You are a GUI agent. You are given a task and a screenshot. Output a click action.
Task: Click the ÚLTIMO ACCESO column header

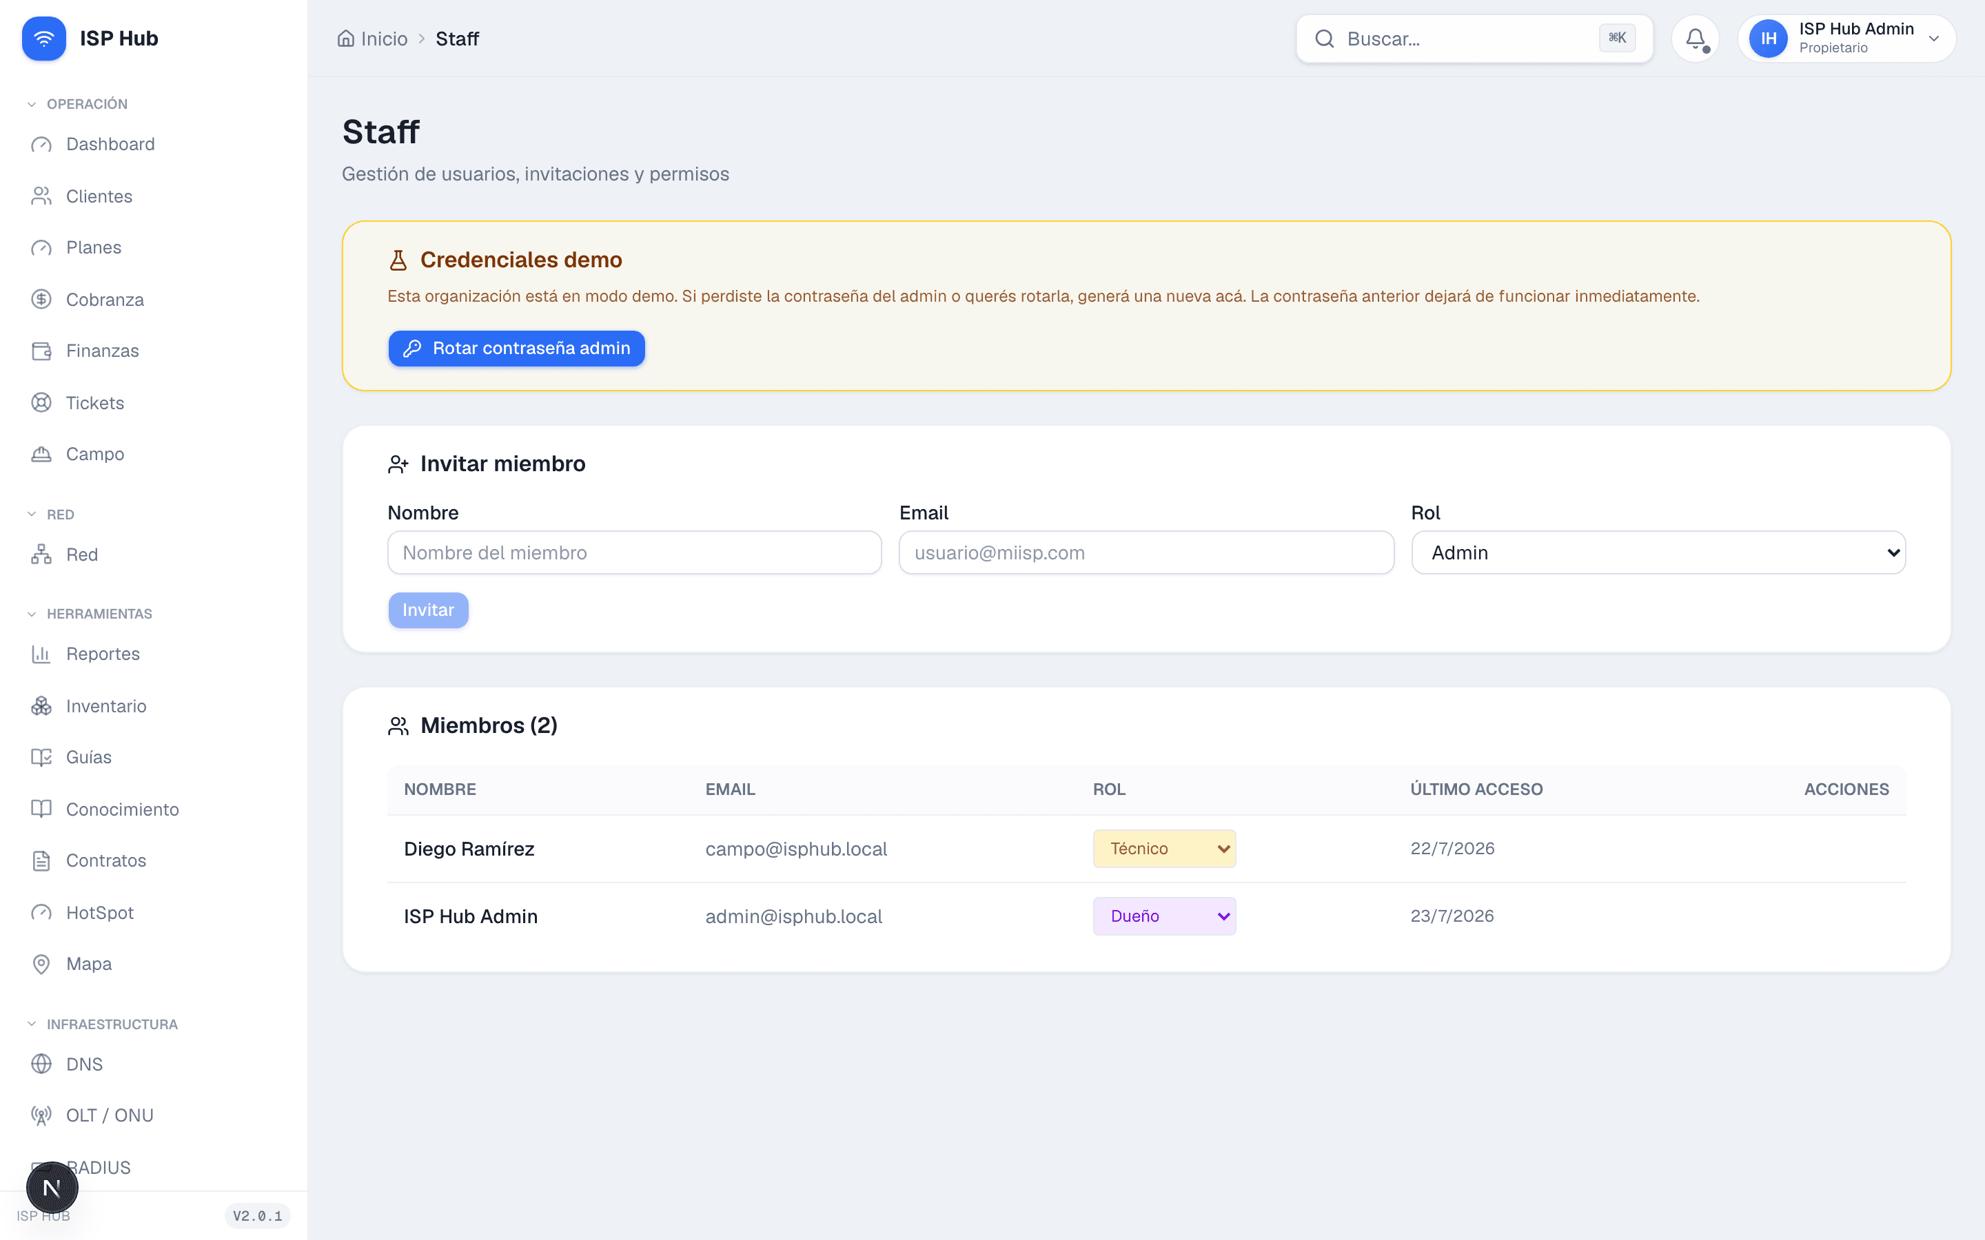1476,789
